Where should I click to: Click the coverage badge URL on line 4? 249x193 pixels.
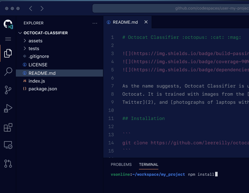(186, 62)
